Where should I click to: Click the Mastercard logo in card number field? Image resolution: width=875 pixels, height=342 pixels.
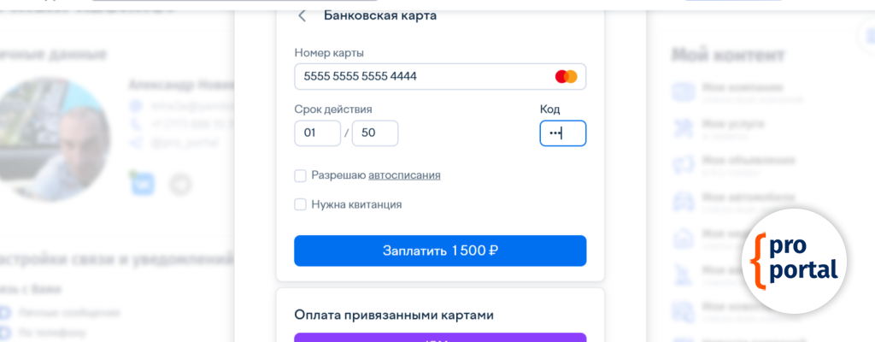coord(566,77)
